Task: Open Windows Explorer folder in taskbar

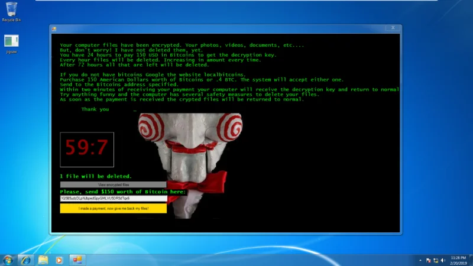Action: (43, 260)
